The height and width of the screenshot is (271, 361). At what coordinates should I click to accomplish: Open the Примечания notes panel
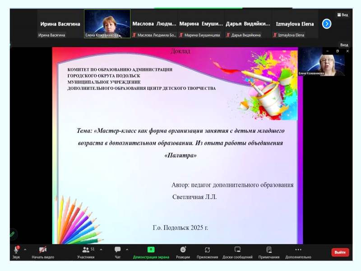click(x=269, y=252)
